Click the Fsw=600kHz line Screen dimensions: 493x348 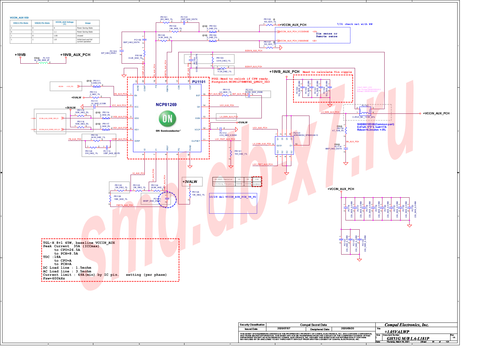tap(54, 279)
